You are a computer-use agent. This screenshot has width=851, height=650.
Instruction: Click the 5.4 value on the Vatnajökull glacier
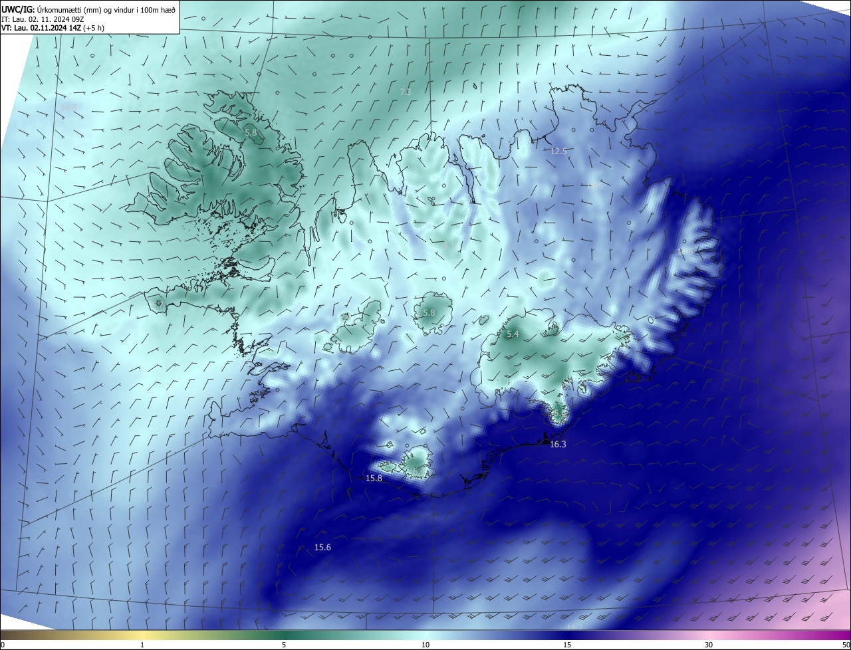tap(513, 334)
